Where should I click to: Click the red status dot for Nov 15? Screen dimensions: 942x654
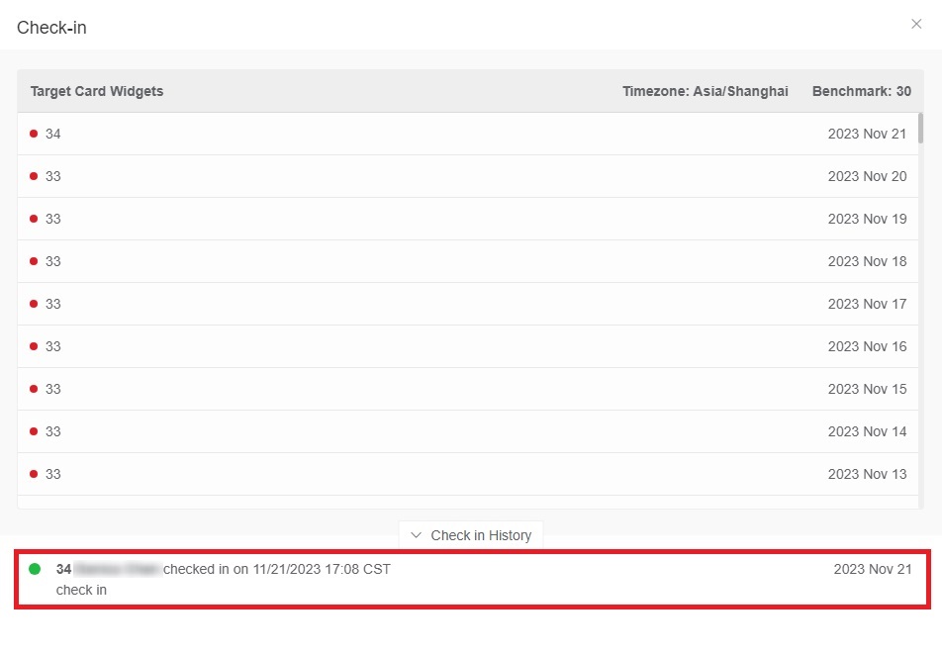(x=34, y=389)
